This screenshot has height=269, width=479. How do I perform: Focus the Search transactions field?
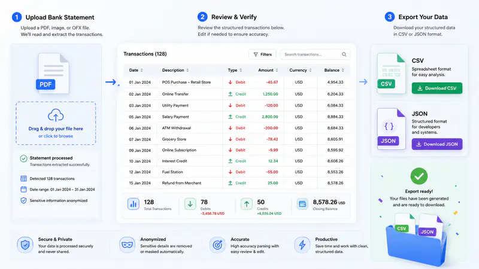click(x=315, y=54)
